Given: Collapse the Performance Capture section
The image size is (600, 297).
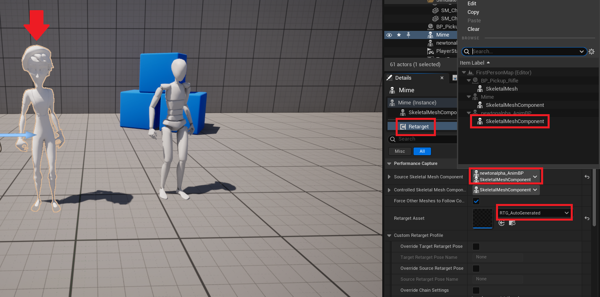Looking at the screenshot, I should (x=389, y=164).
